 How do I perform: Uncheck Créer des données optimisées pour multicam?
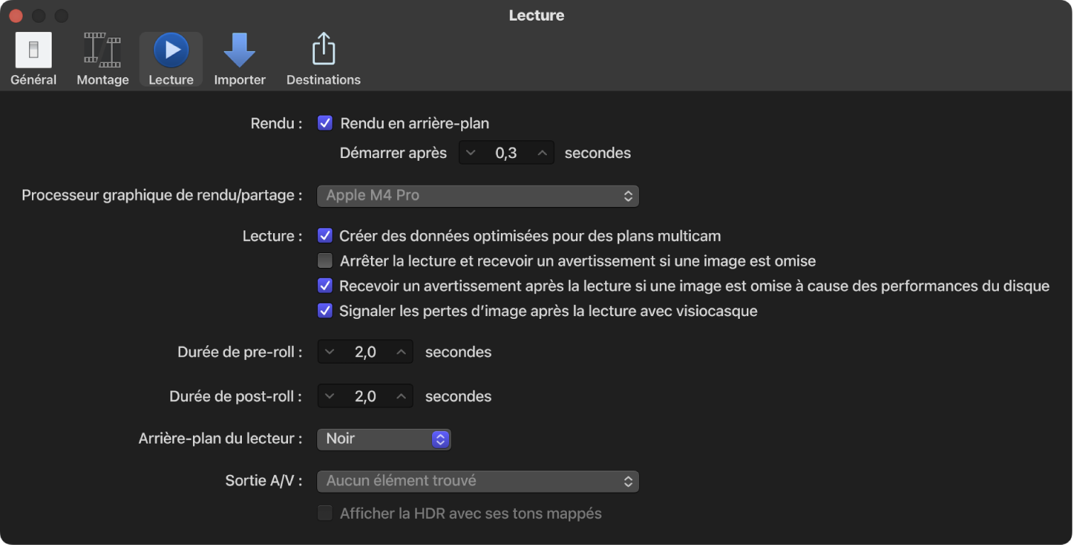pos(325,235)
